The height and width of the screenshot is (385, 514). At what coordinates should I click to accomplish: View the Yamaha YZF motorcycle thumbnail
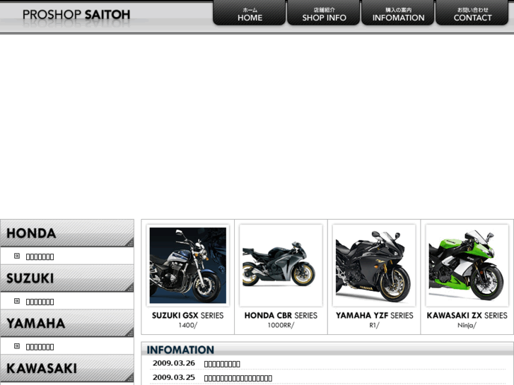[374, 266]
